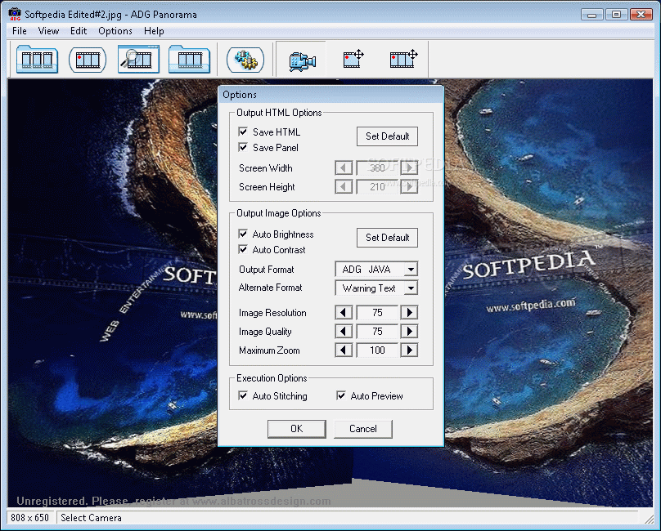Decrease Maximum Zoom with left arrow
Screen dimensions: 661x531
coord(344,350)
